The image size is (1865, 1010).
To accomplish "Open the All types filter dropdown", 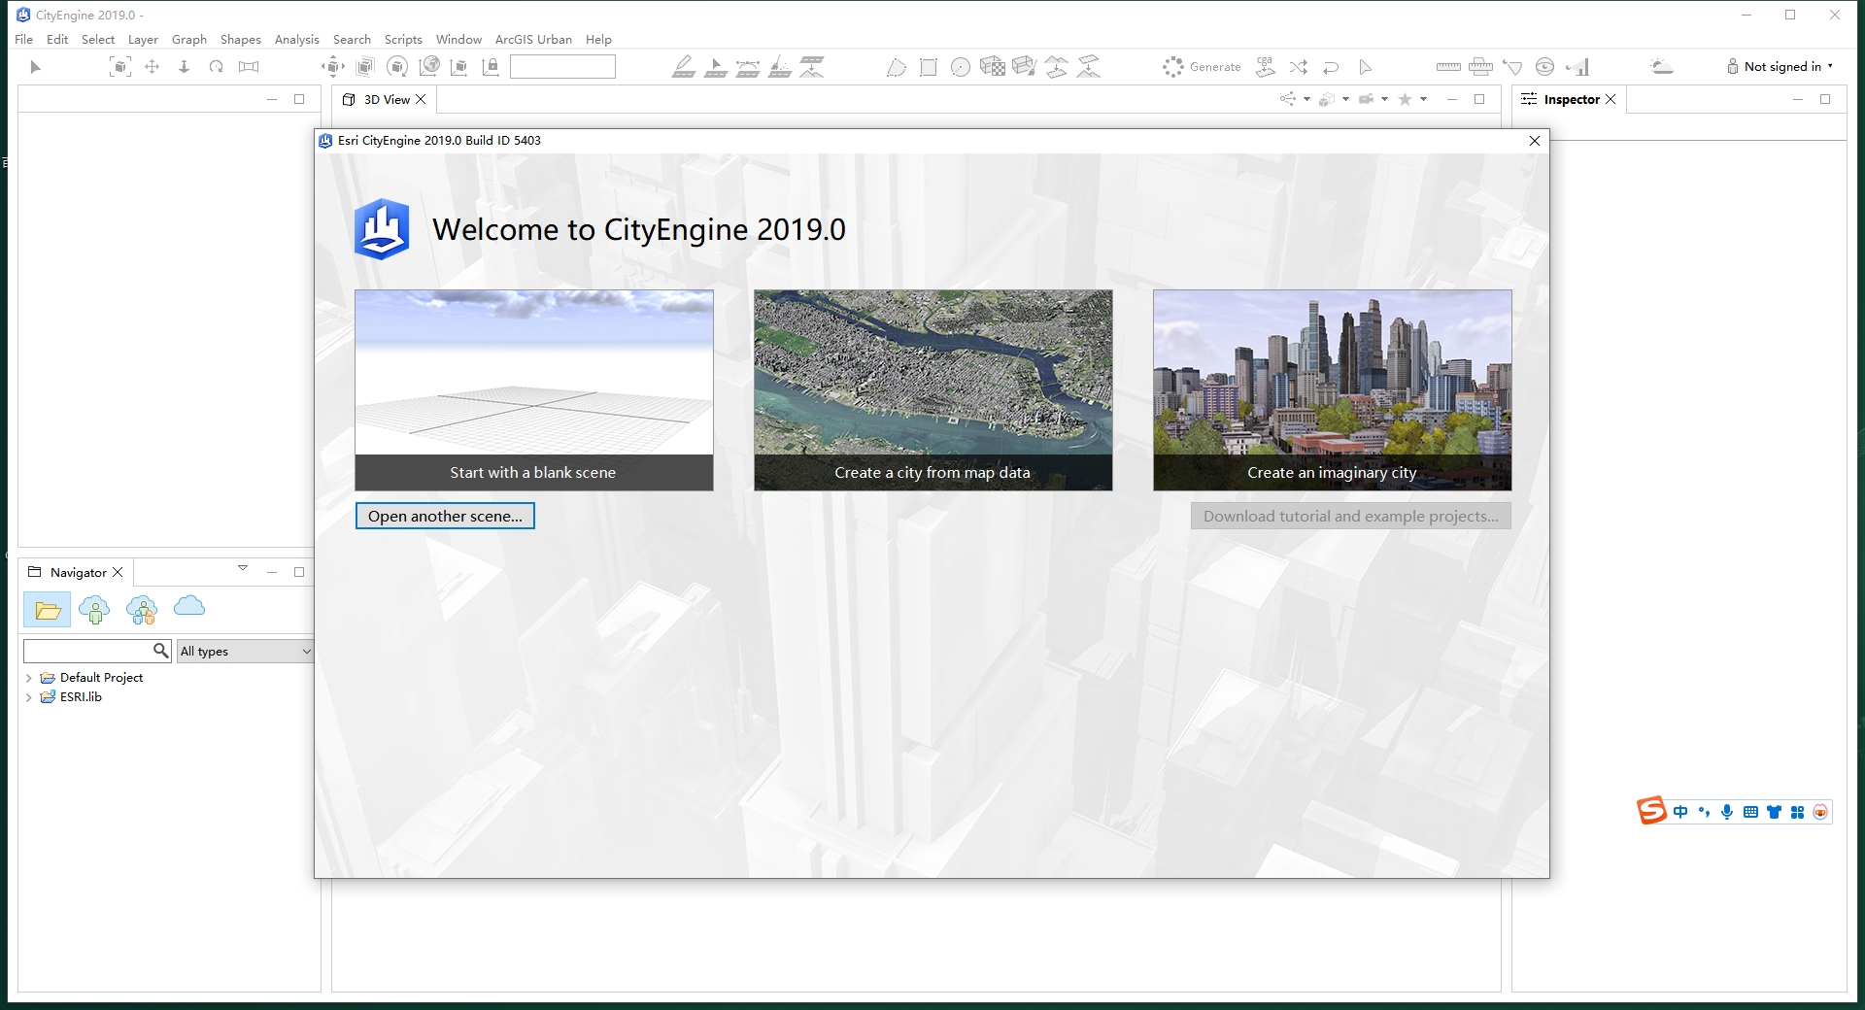I will 245,651.
